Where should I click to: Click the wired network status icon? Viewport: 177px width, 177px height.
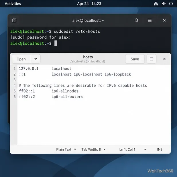[x=156, y=4]
